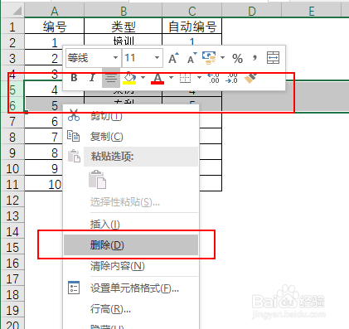Select row 11 header
The image size is (349, 329).
(x=12, y=184)
